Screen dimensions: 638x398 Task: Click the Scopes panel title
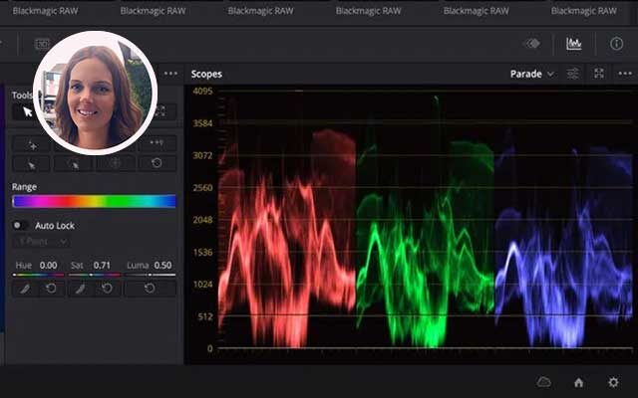click(206, 74)
